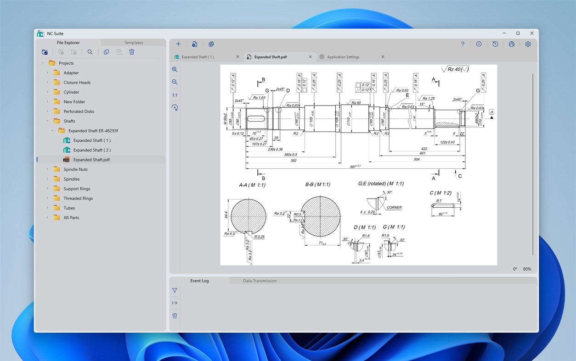Select the Zoom Out tool in the viewer
The width and height of the screenshot is (576, 361).
(x=175, y=82)
